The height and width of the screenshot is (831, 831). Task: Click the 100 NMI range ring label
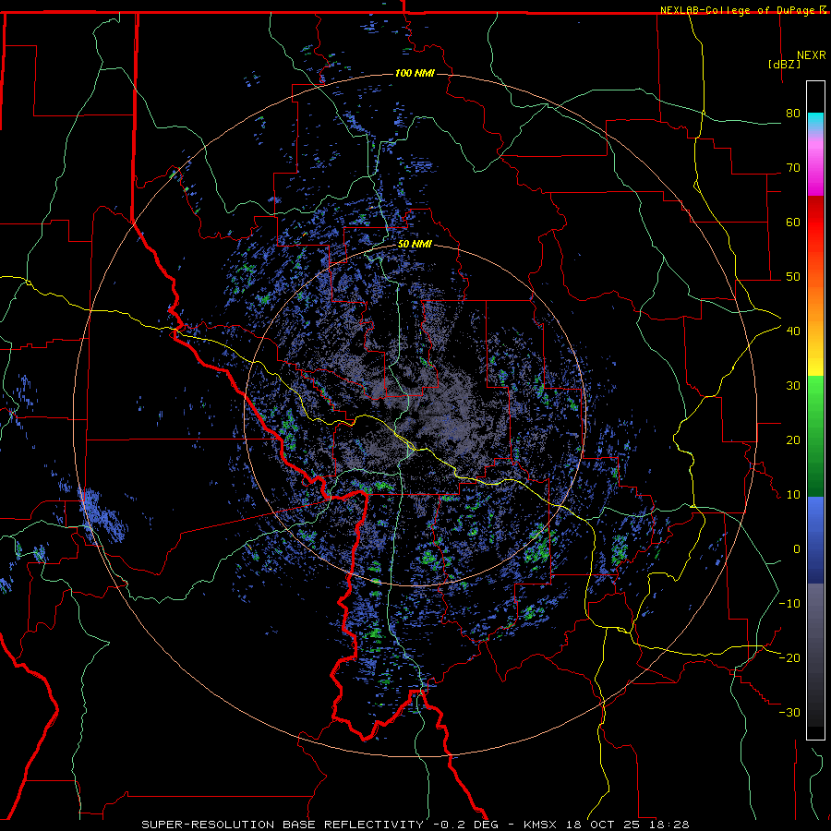(x=415, y=73)
